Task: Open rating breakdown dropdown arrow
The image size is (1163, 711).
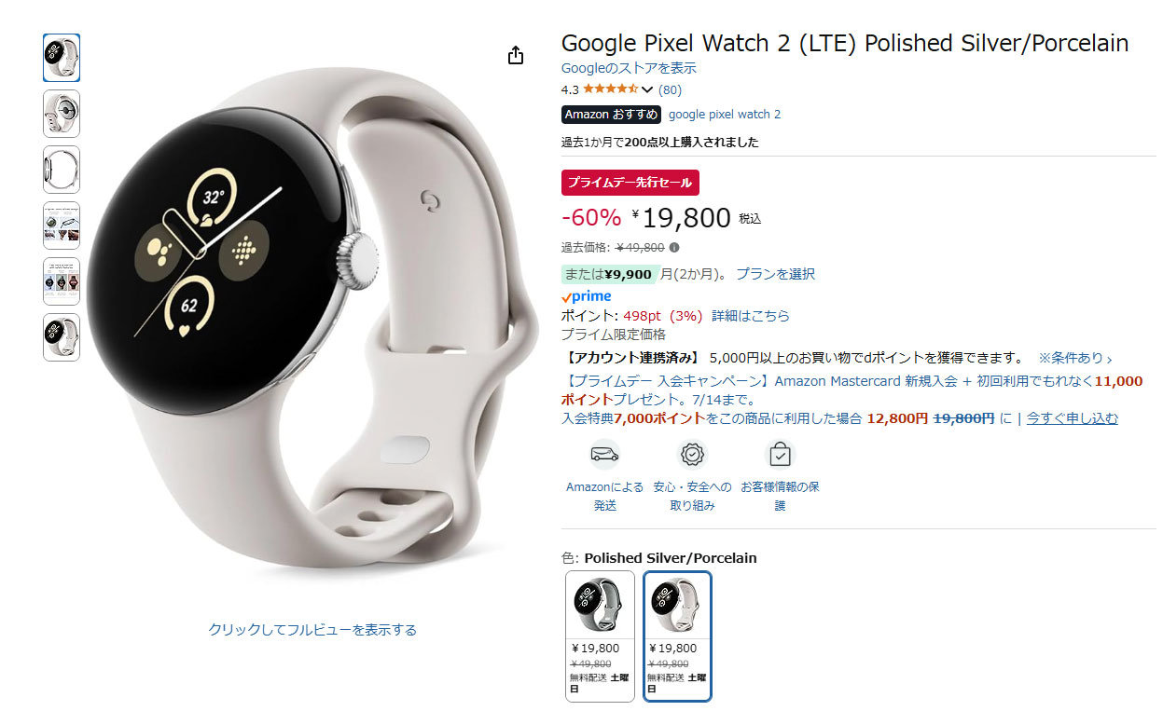Action: click(647, 90)
